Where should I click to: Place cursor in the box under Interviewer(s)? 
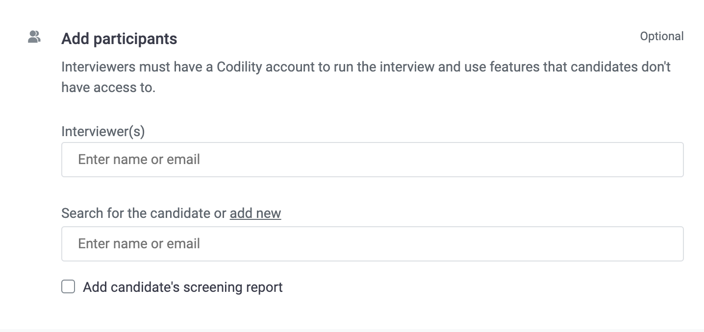click(372, 160)
